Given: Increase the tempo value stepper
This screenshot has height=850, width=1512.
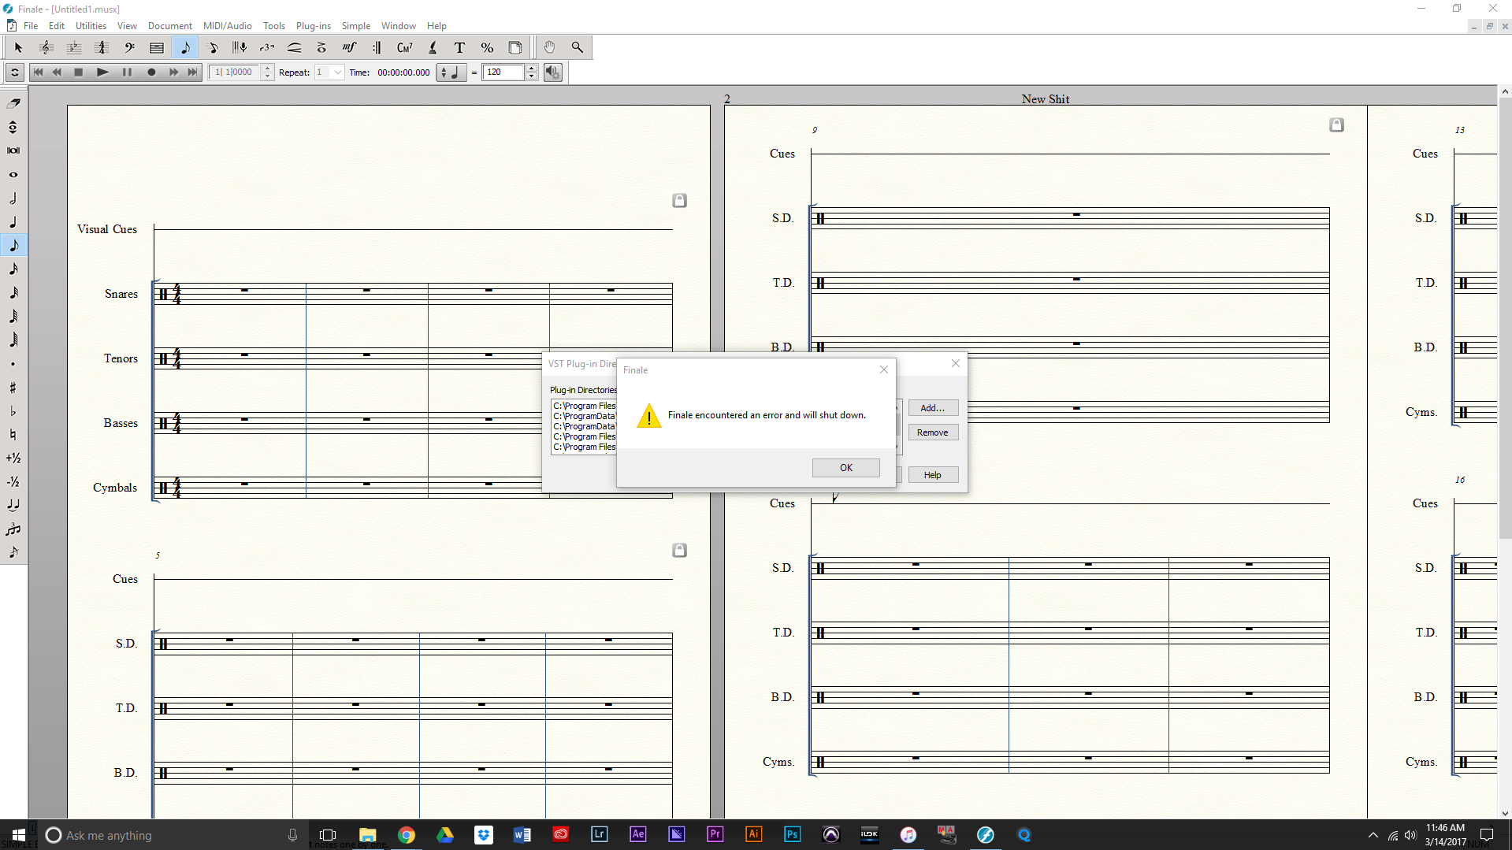Looking at the screenshot, I should (532, 69).
